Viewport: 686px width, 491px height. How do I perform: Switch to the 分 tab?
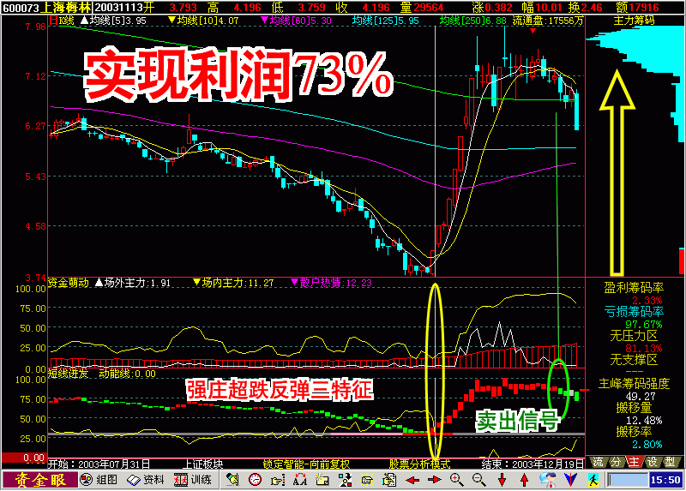[616, 462]
